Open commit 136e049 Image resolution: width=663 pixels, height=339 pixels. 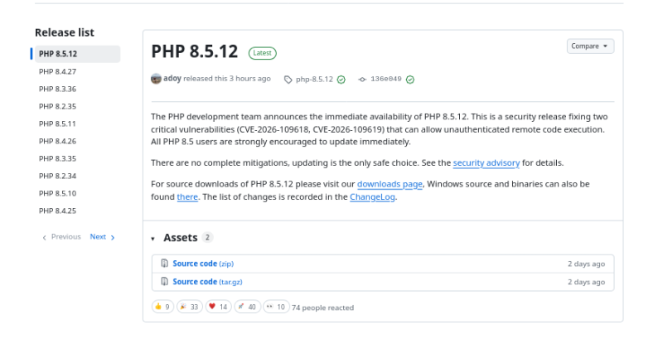coord(386,79)
